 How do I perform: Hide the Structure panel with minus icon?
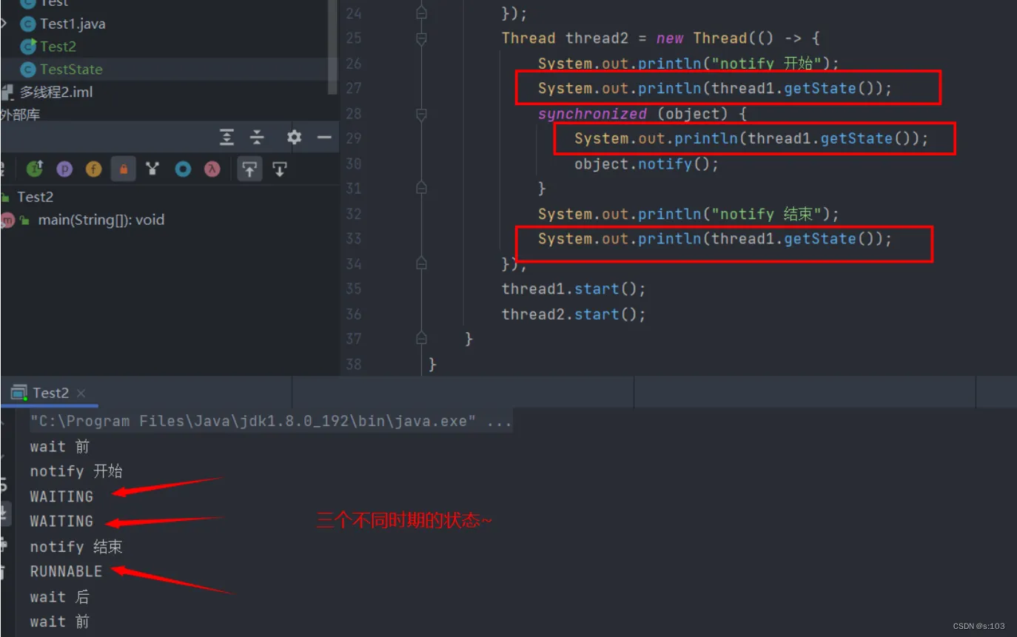pos(323,137)
